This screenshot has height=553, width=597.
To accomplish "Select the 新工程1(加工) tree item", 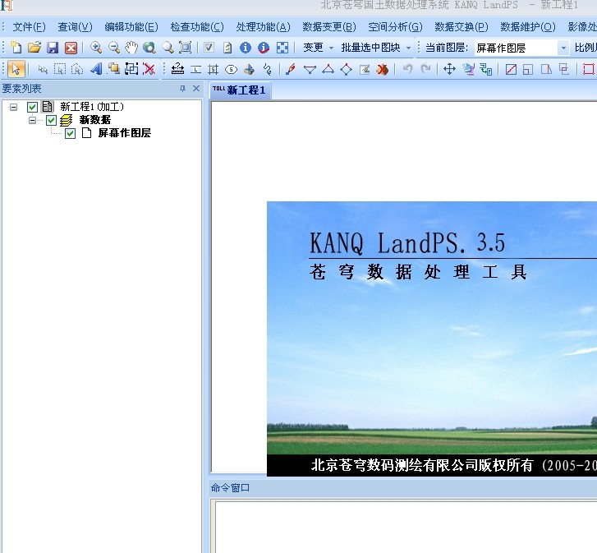I will pos(92,107).
